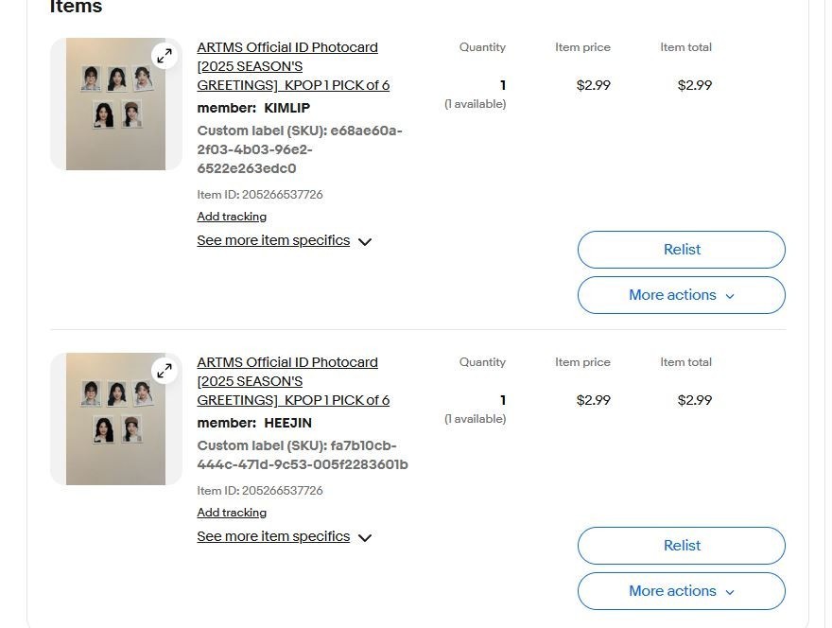Click the chevron beside HEEJIN's item specifics
This screenshot has height=628, width=832.
(x=365, y=537)
